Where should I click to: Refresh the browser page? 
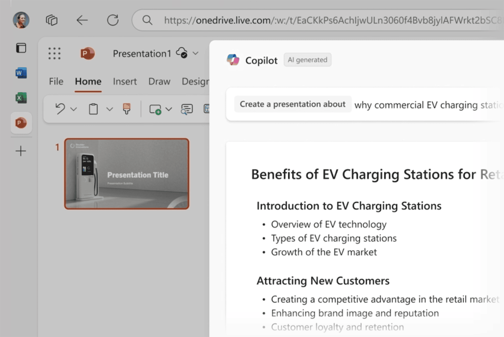point(113,20)
